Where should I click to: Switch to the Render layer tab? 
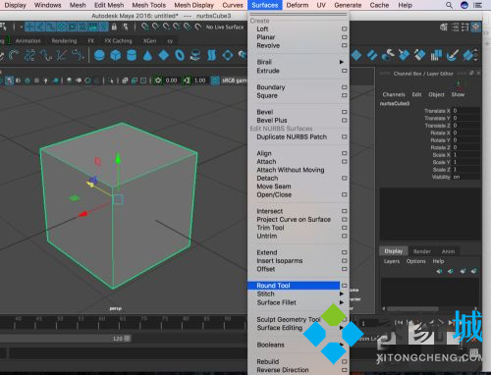click(422, 251)
